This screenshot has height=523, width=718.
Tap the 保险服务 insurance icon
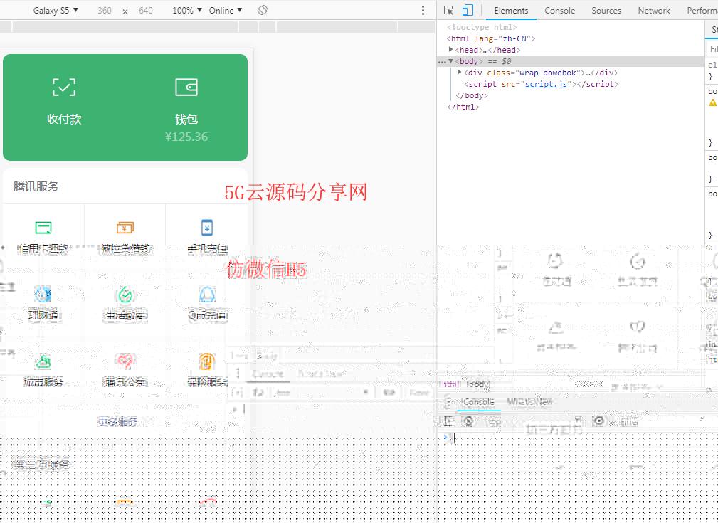coord(207,361)
